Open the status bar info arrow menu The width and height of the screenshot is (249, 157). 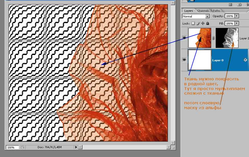point(76,147)
